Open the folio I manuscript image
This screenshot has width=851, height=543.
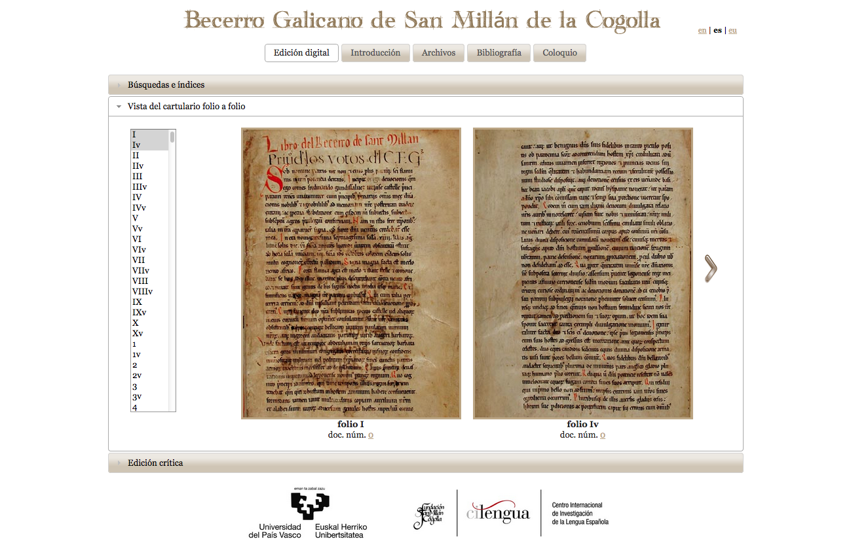click(x=351, y=273)
